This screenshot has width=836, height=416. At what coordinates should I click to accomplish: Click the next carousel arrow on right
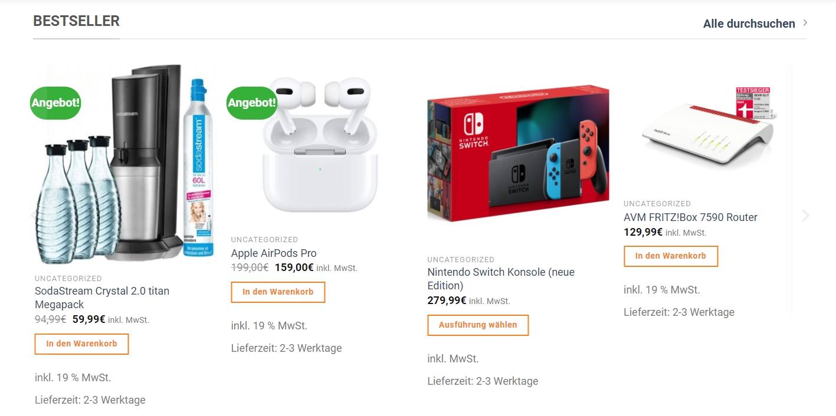click(806, 216)
